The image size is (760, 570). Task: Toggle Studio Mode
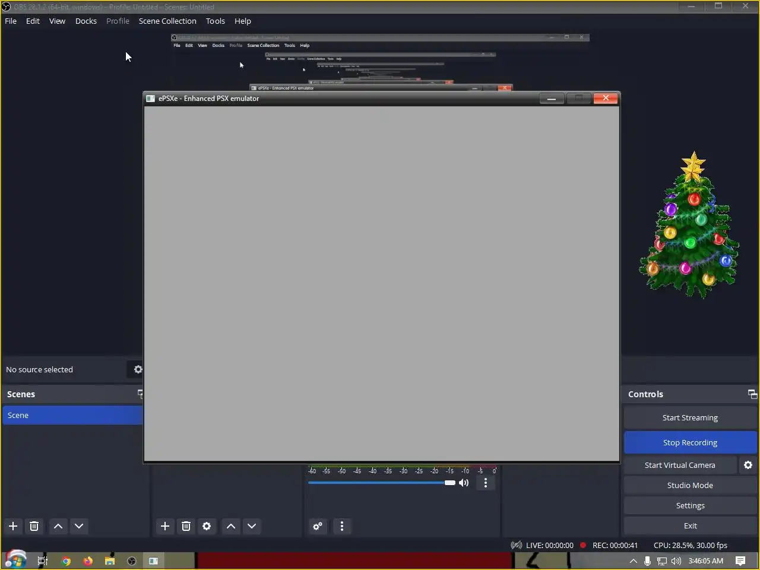pyautogui.click(x=690, y=485)
